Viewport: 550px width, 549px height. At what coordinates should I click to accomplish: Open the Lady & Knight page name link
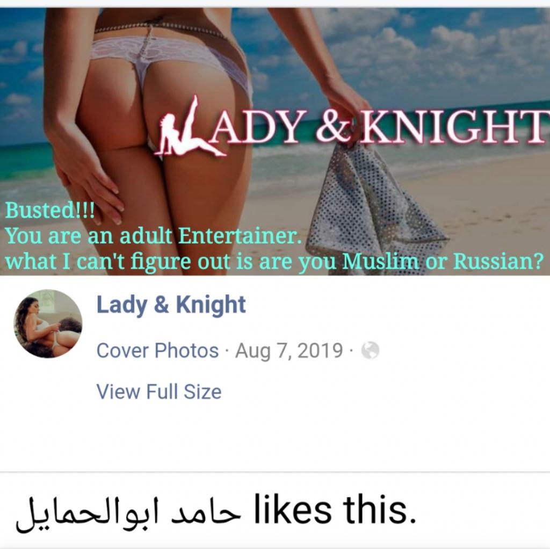(171, 305)
